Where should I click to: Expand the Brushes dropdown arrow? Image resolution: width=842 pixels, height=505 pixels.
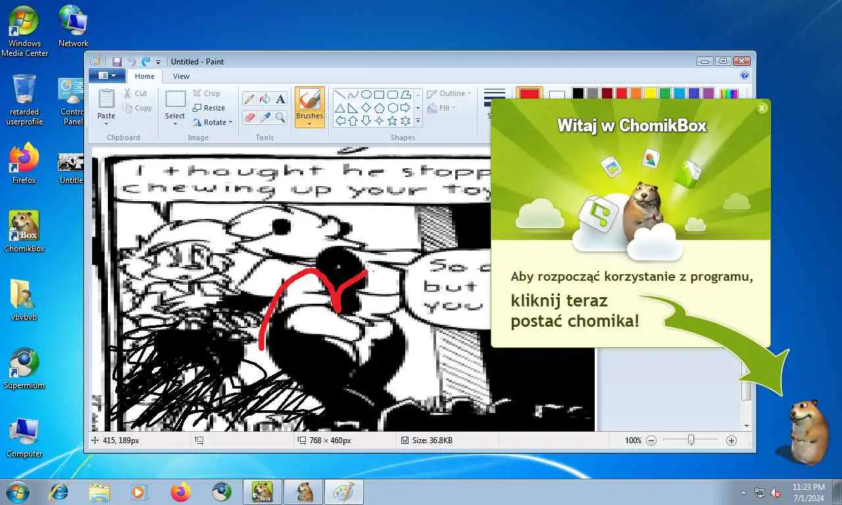click(309, 124)
